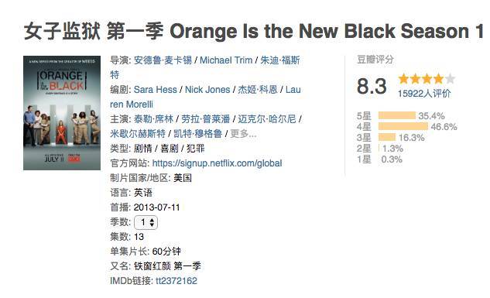Open director 安德鲁·麦卡锡 link
Screen dimensions: 490x298
click(163, 60)
